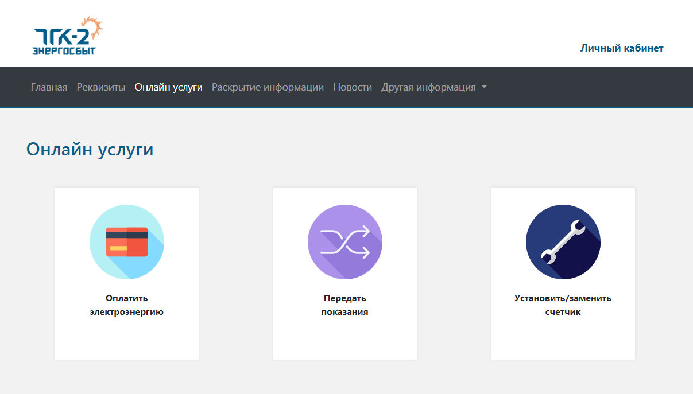693x394 pixels.
Task: Click the caret arrow beside Другая информация
Action: click(x=484, y=87)
